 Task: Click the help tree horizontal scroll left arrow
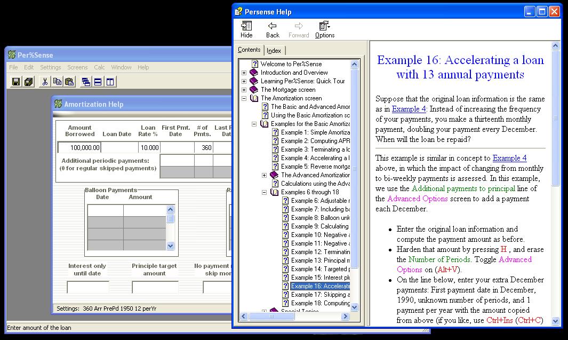(244, 317)
